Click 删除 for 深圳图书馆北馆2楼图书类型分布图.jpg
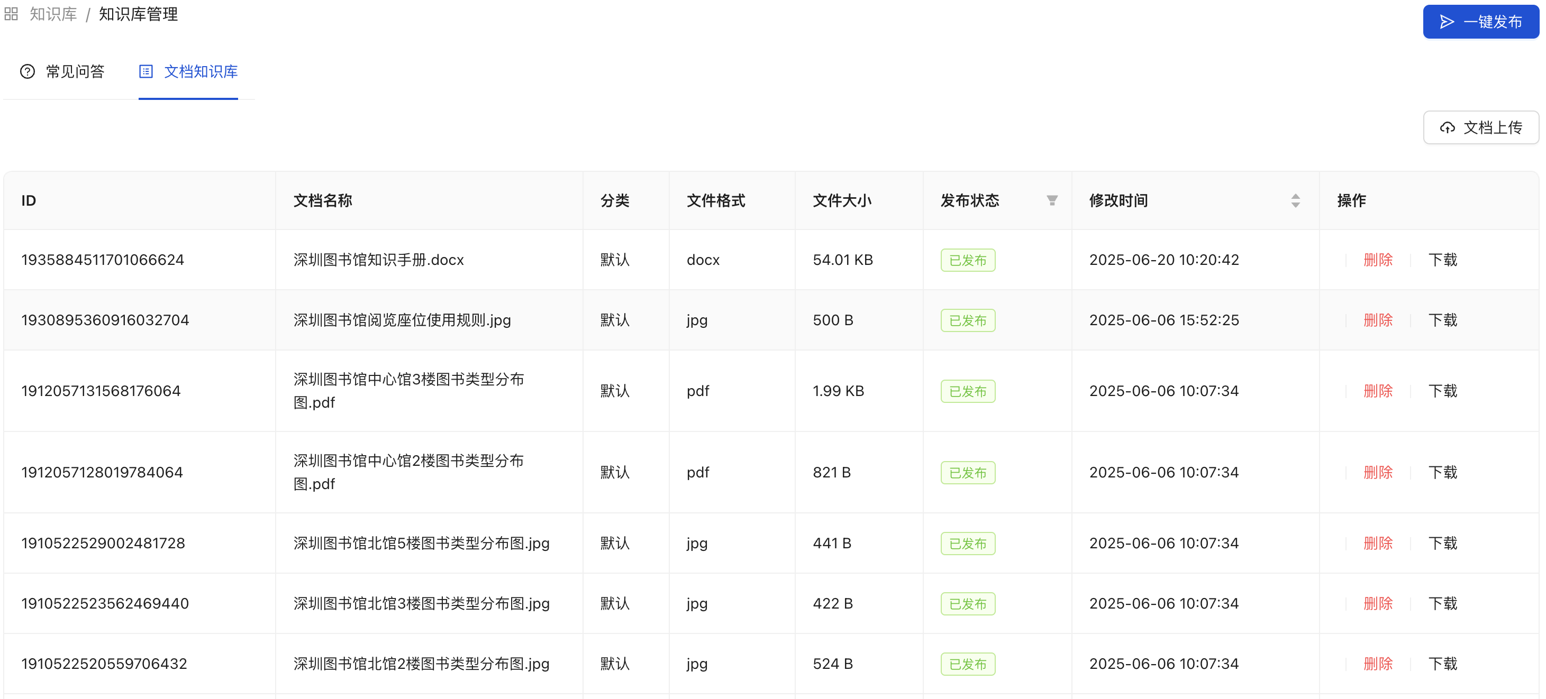 coord(1379,664)
